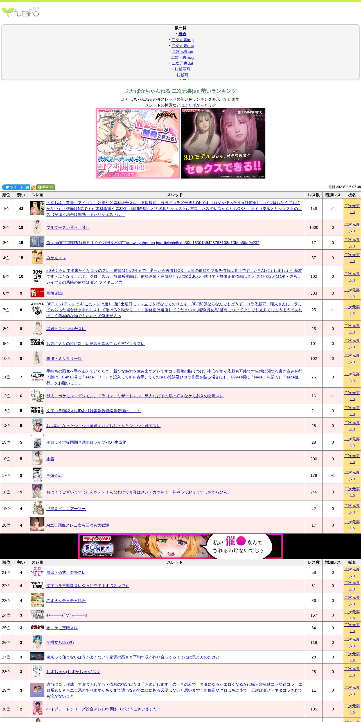Click the futaPo logo
The height and width of the screenshot is (722, 361).
coord(20,12)
